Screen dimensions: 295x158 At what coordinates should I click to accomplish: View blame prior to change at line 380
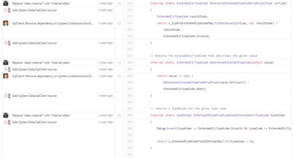119,63
